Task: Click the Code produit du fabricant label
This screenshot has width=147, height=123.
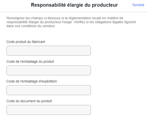Action: click(x=26, y=42)
